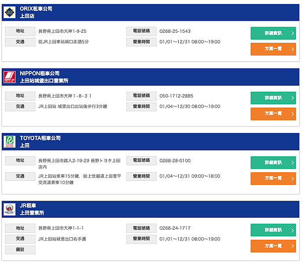
Task: Click ORIX phone number 0268-25-1543
Action: (175, 31)
